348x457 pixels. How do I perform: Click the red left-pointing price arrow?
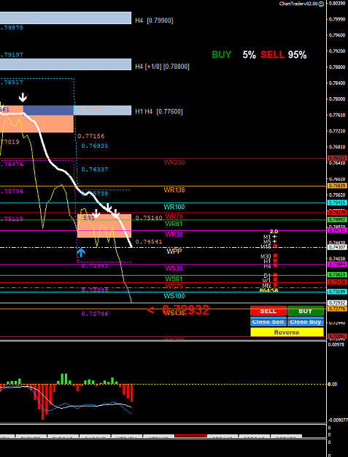point(150,310)
